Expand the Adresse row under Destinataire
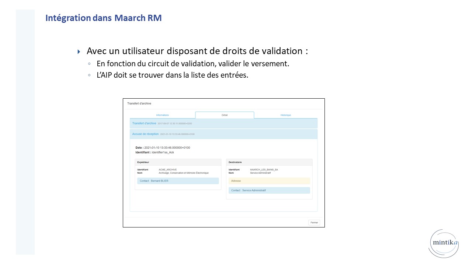 click(x=269, y=181)
